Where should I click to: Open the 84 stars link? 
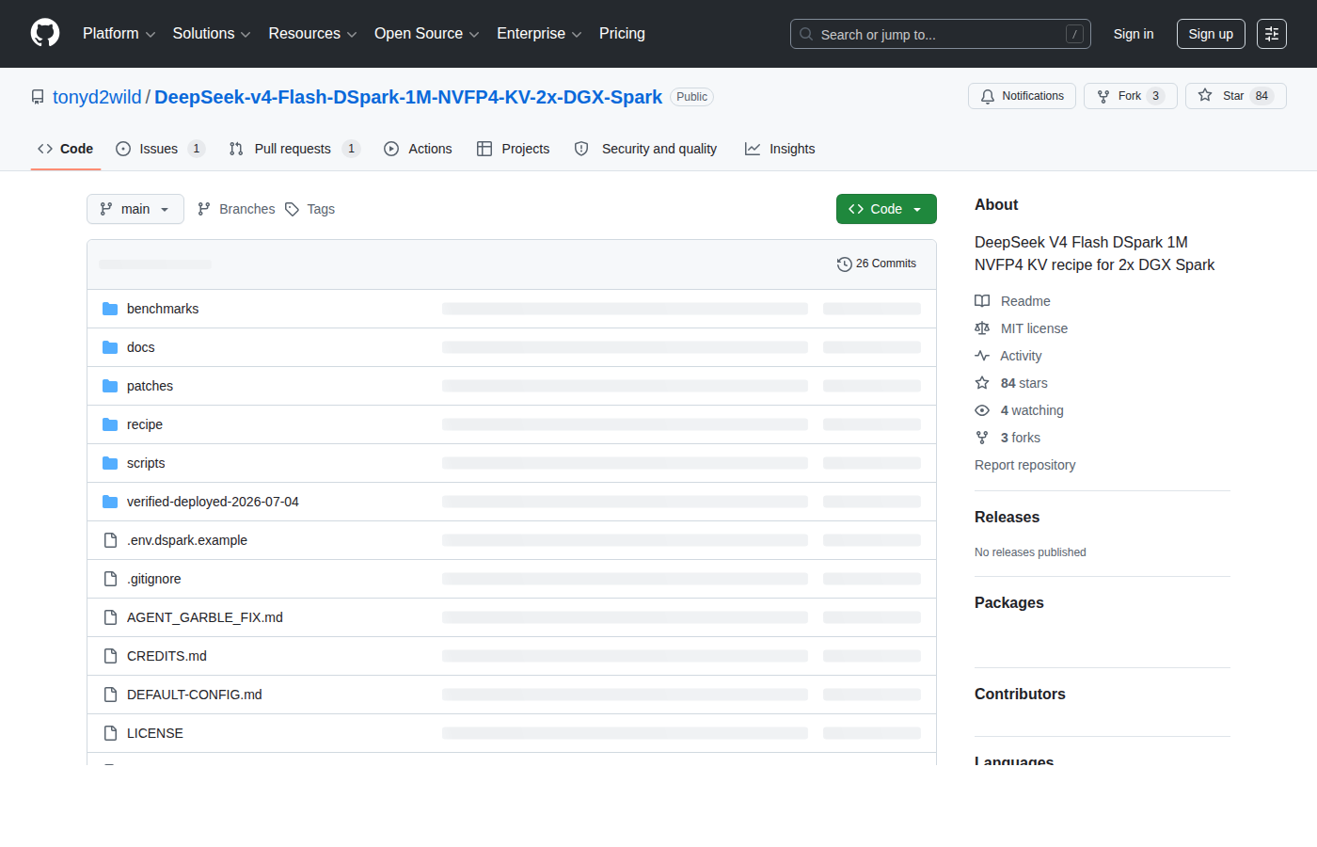click(1011, 383)
